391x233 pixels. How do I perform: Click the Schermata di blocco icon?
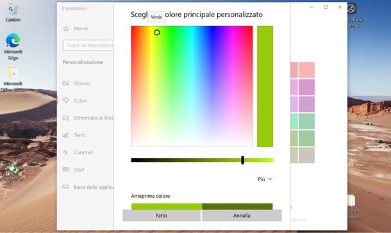65,118
